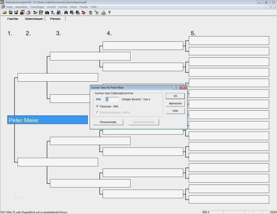Screen dimensions: 277x214
Task: Click the Abbrechen button
Action: 175,103
